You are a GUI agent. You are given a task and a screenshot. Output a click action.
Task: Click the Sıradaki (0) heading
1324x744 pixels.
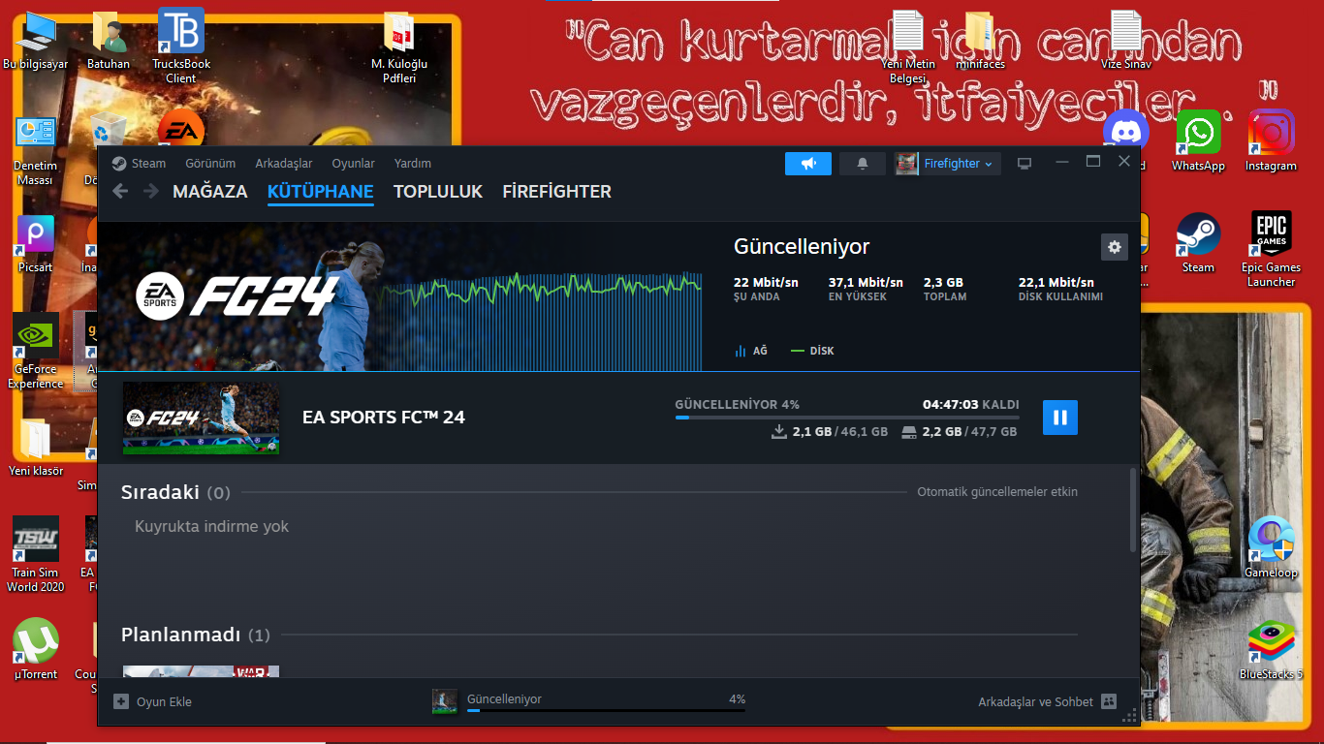pyautogui.click(x=175, y=492)
